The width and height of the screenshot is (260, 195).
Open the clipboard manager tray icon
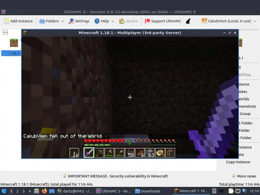click(231, 191)
